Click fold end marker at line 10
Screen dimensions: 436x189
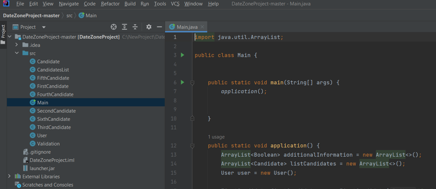click(192, 119)
